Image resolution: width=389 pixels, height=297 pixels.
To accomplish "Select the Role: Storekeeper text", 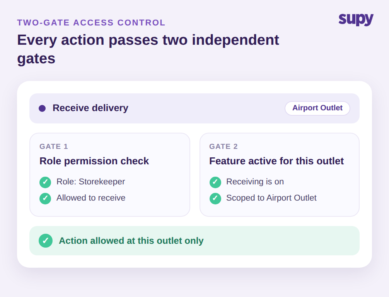I will [x=90, y=182].
